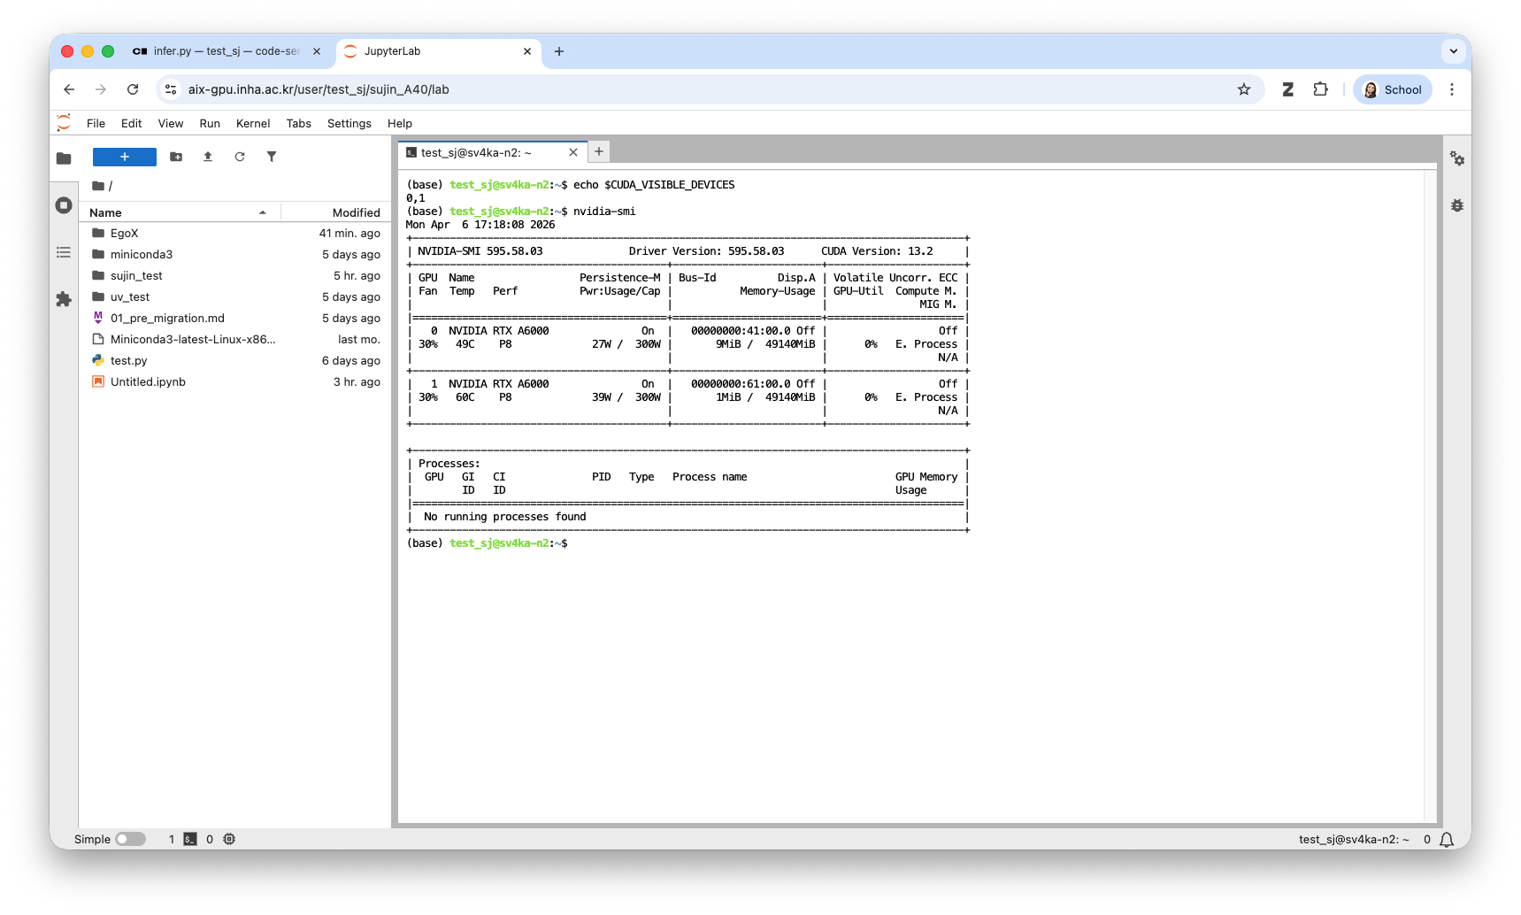Screen dimensions: 1521x915
Task: Toggle Simple interface mode switch
Action: point(130,839)
